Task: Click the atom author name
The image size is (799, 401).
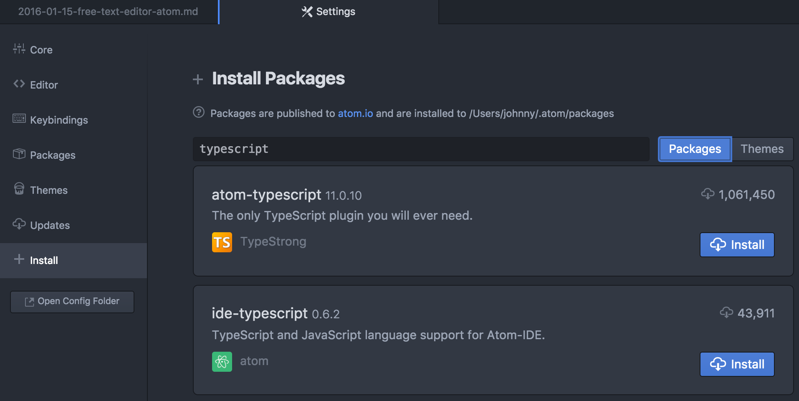Action: point(254,361)
